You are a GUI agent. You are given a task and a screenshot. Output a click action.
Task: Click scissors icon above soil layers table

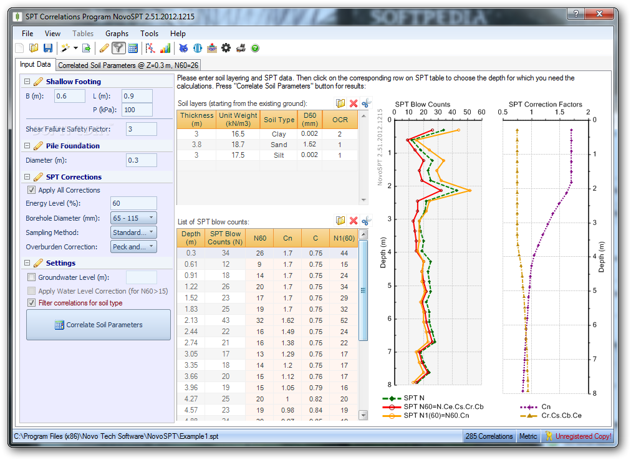tap(366, 103)
